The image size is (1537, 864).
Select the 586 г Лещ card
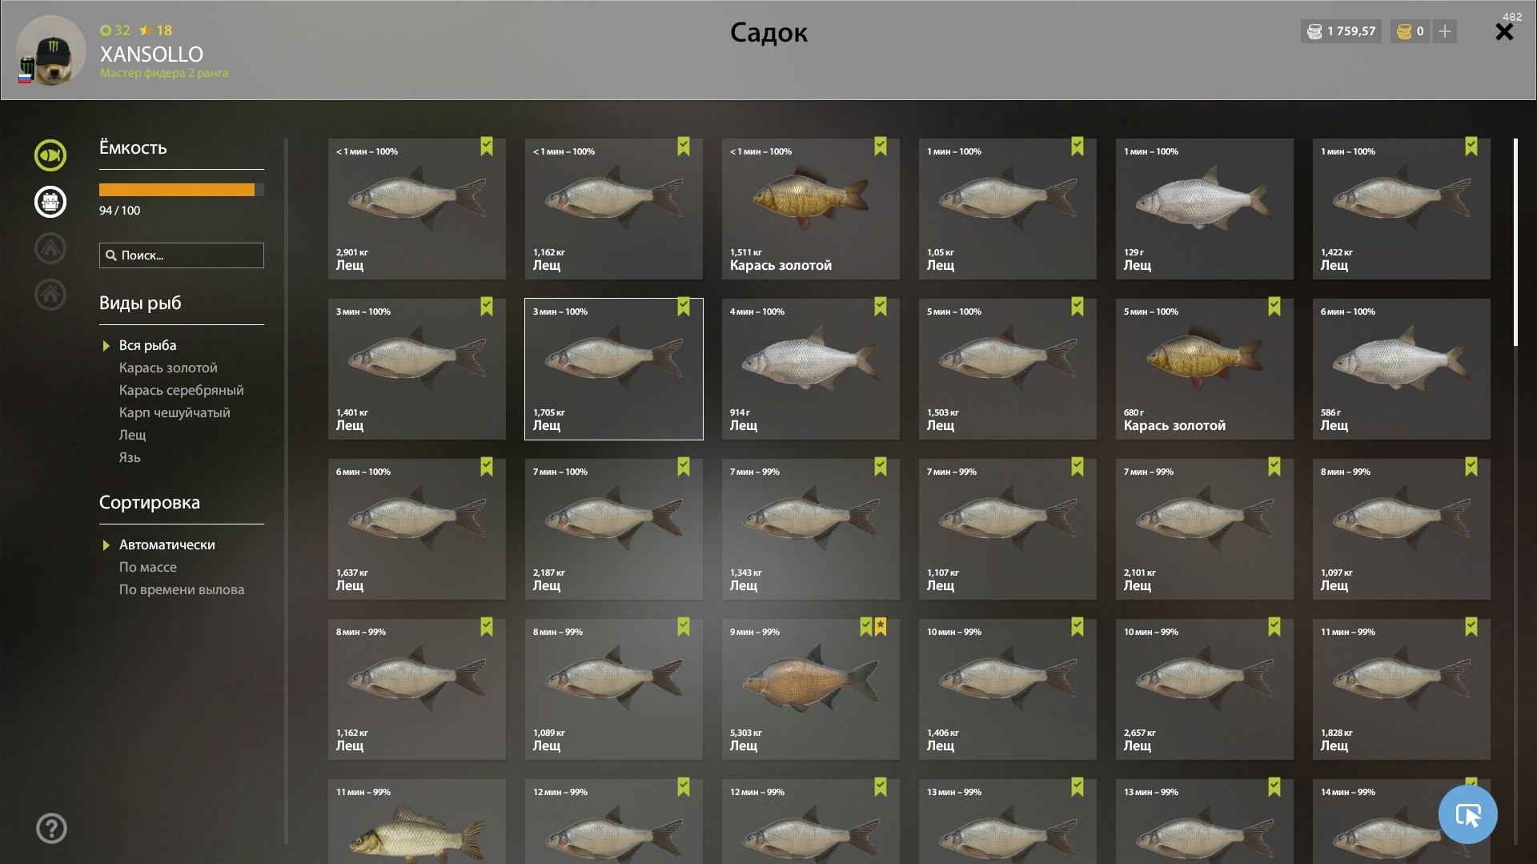coord(1402,369)
